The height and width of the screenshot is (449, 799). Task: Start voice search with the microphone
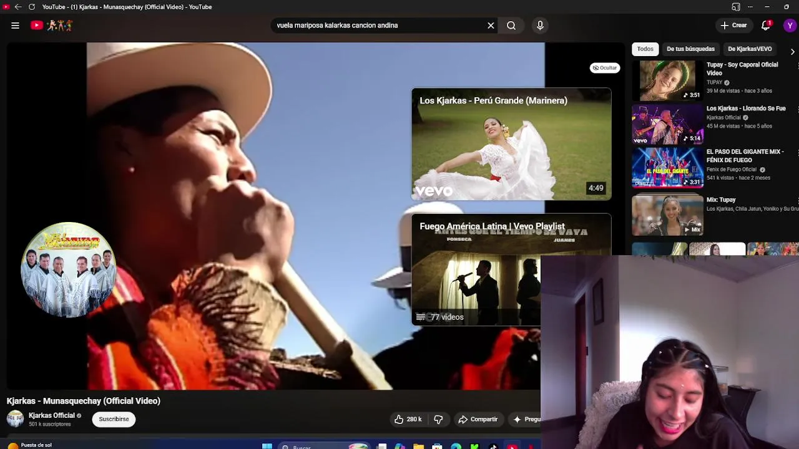(x=540, y=26)
